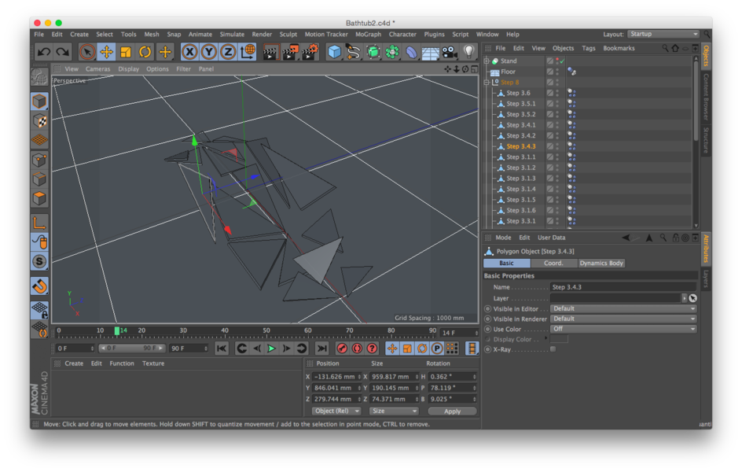
Task: Toggle the green enable checkmark on Stand
Action: tap(562, 61)
